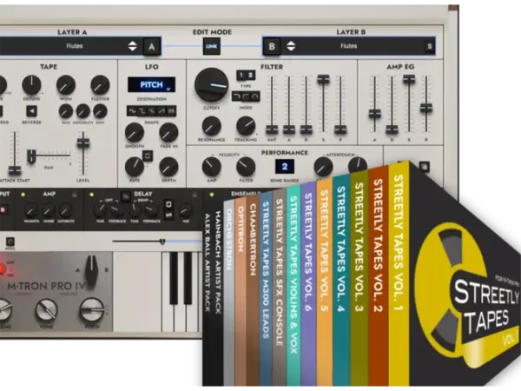Screen dimensions: 521x391
Task: Adjust the Tape Detune knob
Action: click(x=31, y=85)
